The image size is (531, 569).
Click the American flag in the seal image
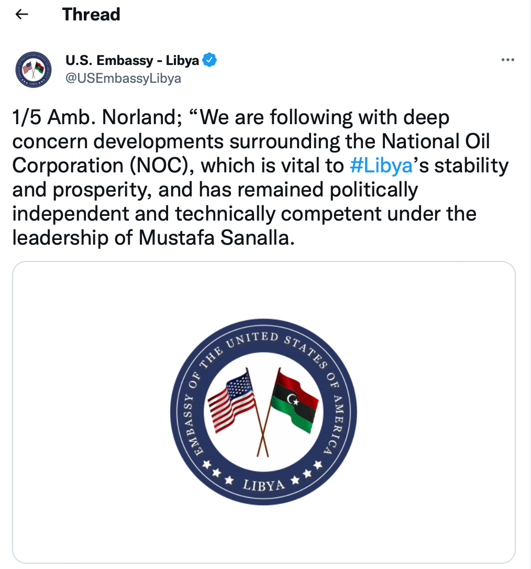(x=232, y=401)
